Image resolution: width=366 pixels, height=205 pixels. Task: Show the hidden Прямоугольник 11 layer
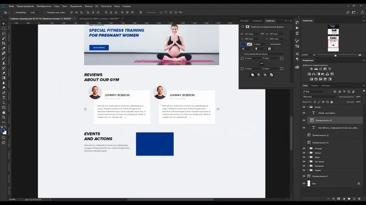[x=304, y=142]
